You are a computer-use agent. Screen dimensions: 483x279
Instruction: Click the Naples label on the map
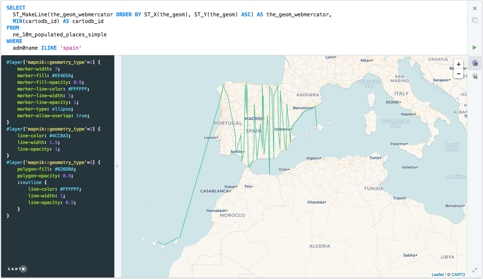407,114
